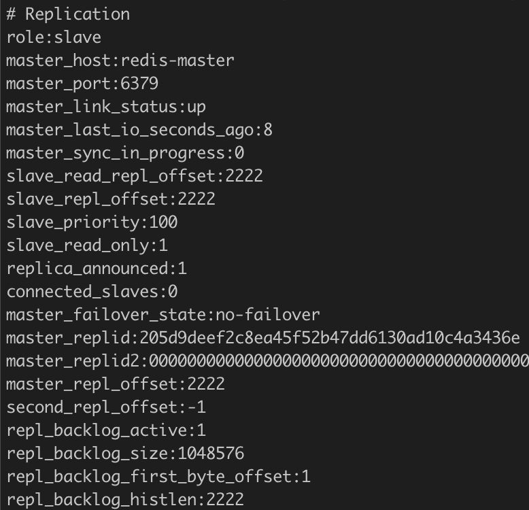Click the 'master_link_status:up' line
The width and height of the screenshot is (529, 510).
[106, 107]
